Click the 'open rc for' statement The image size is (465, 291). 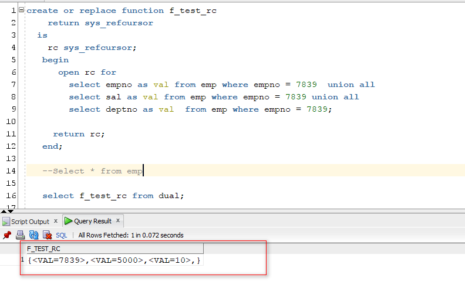[87, 72]
